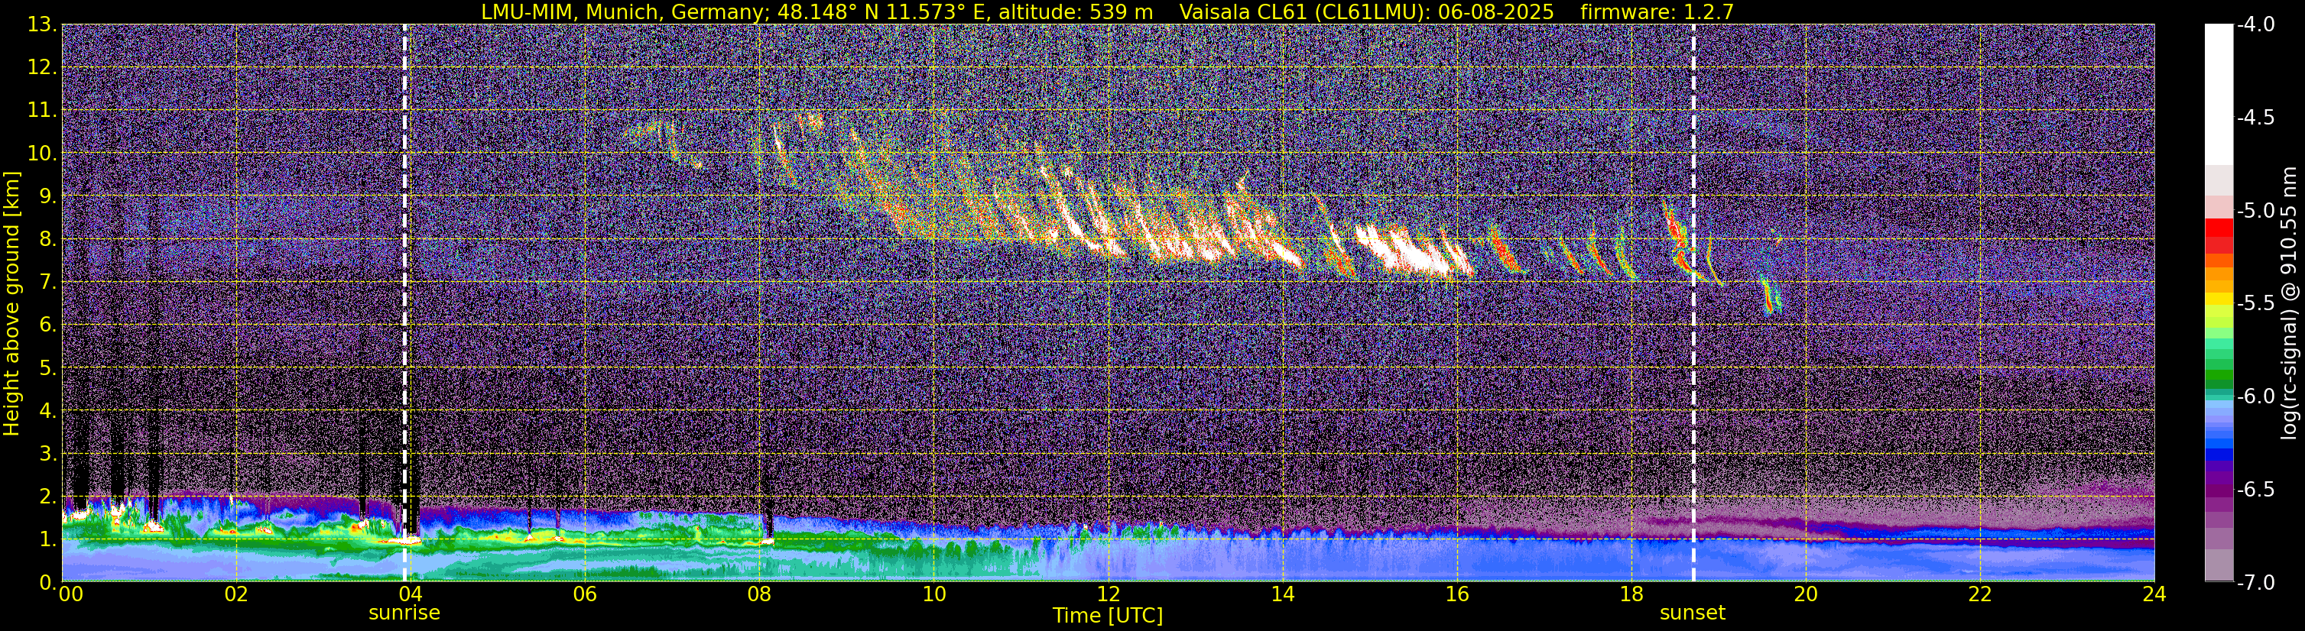
Task: Click the "6." tick on the height axis
Action: (x=48, y=325)
